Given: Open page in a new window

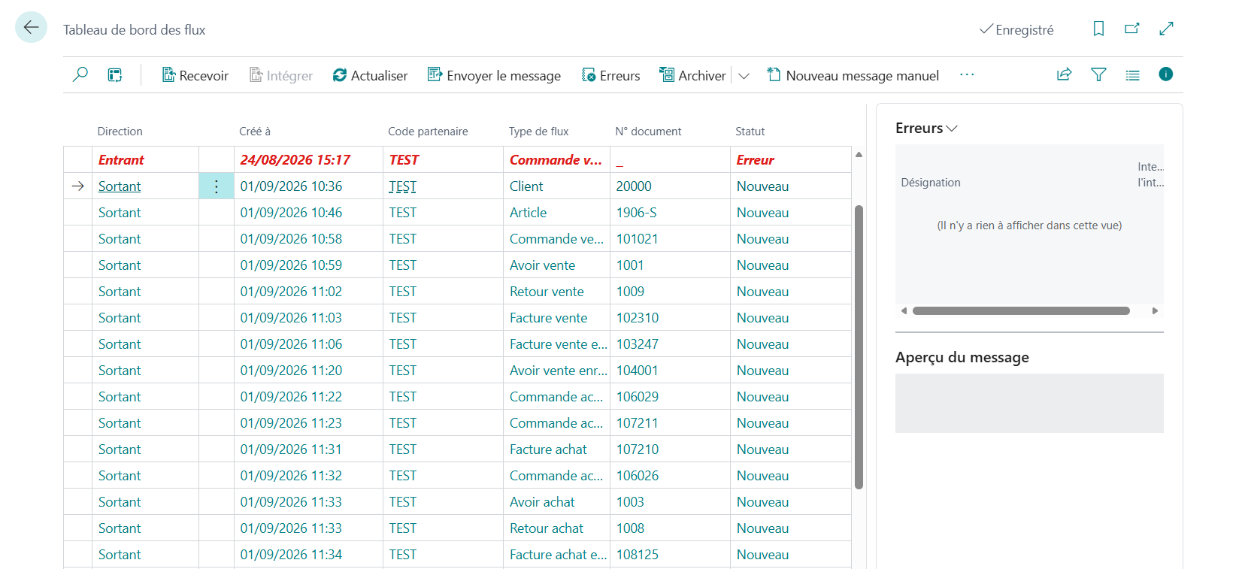Looking at the screenshot, I should (x=1132, y=29).
